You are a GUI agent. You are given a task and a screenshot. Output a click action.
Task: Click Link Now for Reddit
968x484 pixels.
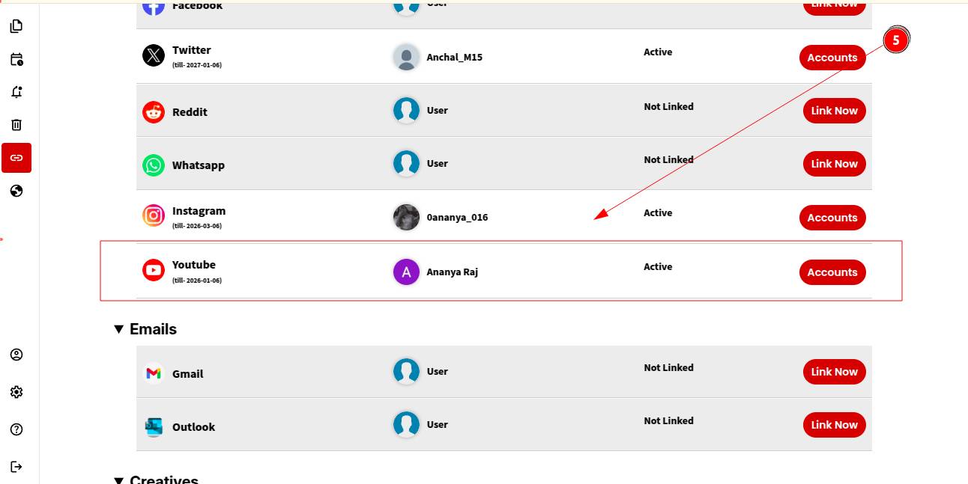click(x=834, y=111)
